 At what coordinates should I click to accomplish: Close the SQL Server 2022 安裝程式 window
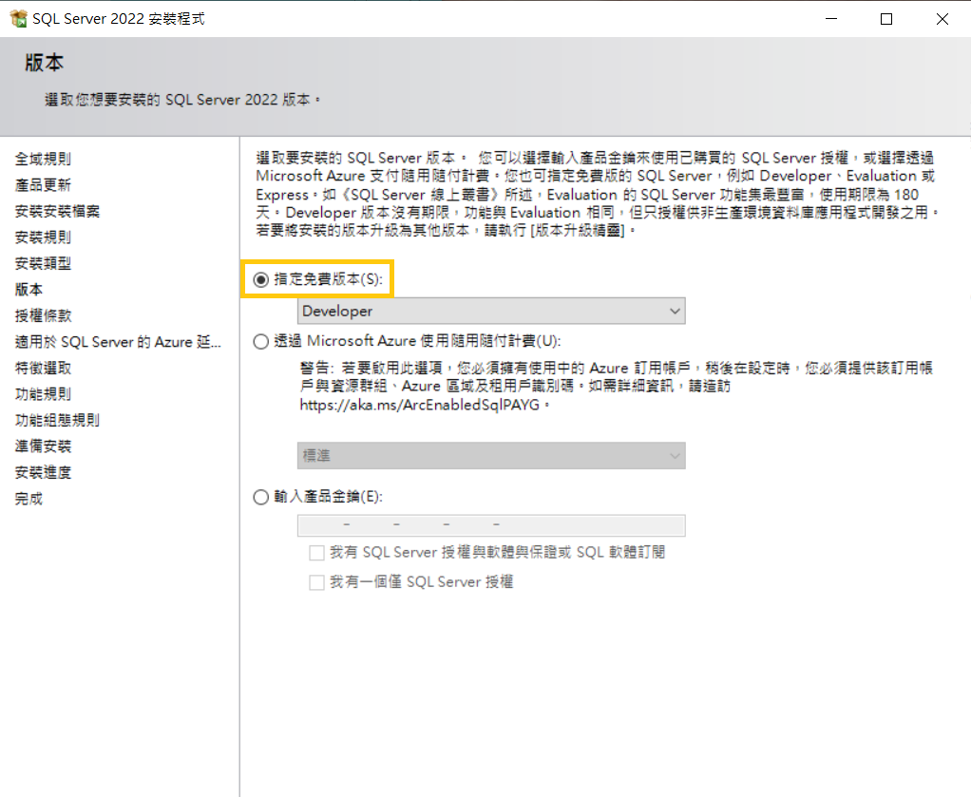point(942,19)
